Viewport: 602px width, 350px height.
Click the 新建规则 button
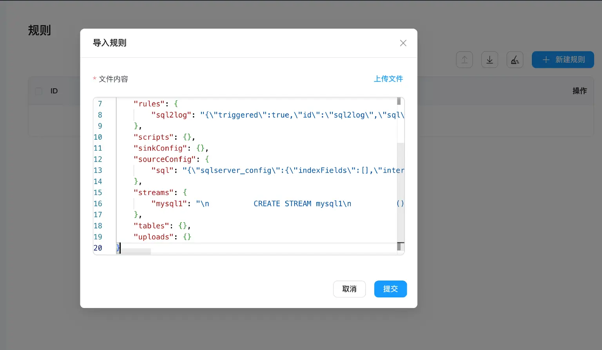point(563,60)
